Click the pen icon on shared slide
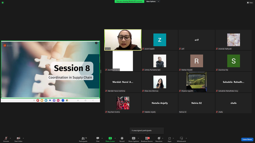The width and height of the screenshot is (255, 143). pyautogui.click(x=96, y=43)
